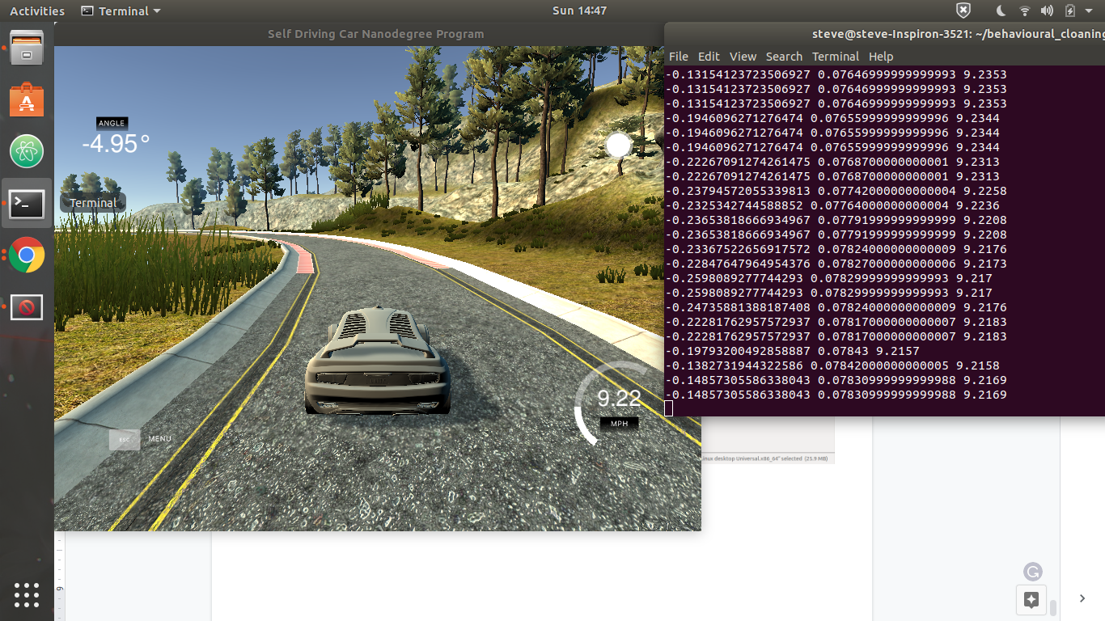This screenshot has height=621, width=1105.
Task: Open the battery status indicator
Action: pos(1070,11)
